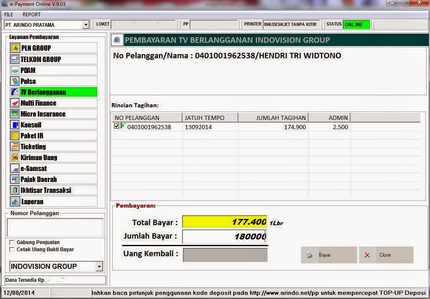Click the Konsuil service label

(31, 125)
